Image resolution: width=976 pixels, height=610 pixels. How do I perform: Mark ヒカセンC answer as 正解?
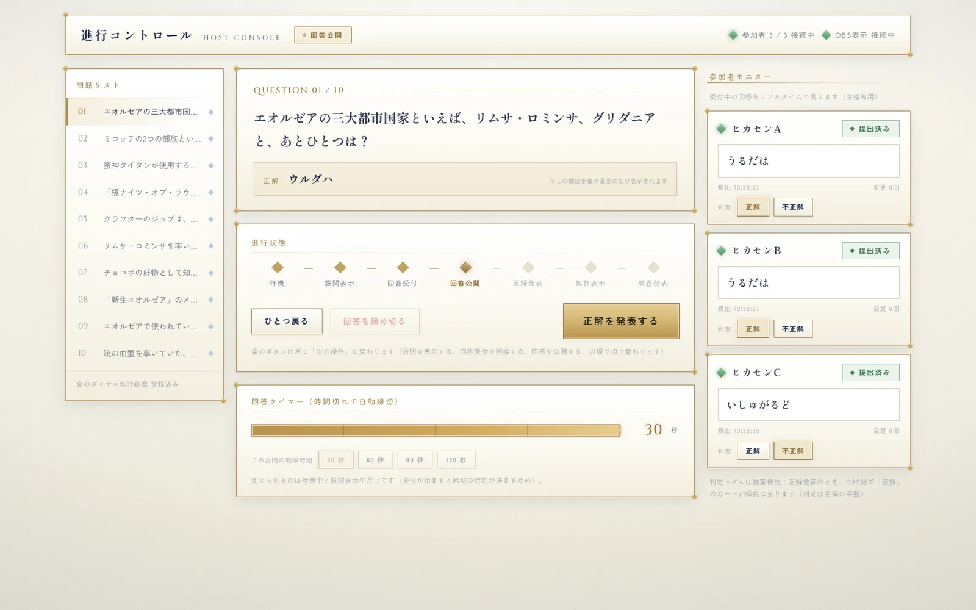point(753,451)
